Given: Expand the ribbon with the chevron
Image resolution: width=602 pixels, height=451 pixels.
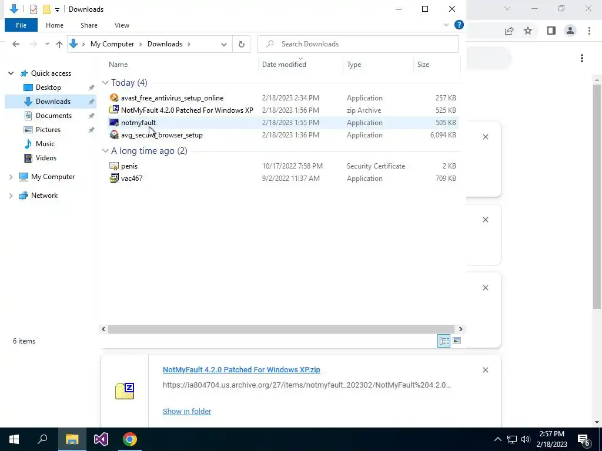Looking at the screenshot, I should 446,25.
